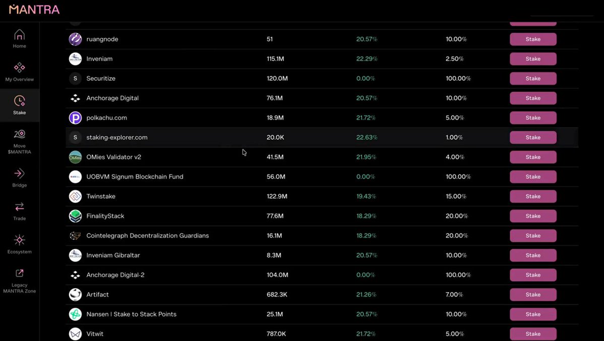Viewport: 604px width, 341px height.
Task: Go to My Overview in sidebar
Action: [x=19, y=72]
